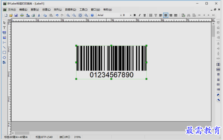Click the barcode number 01234567890

coord(111,75)
